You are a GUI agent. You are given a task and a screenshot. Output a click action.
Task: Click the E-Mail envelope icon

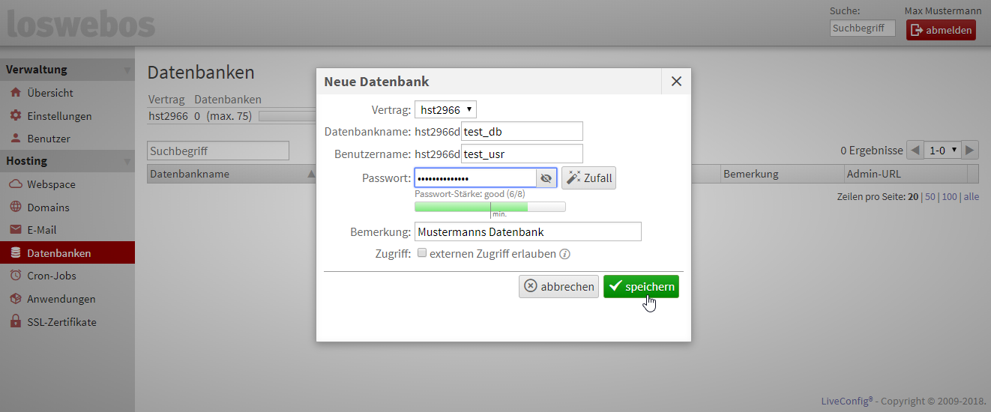[x=15, y=230]
